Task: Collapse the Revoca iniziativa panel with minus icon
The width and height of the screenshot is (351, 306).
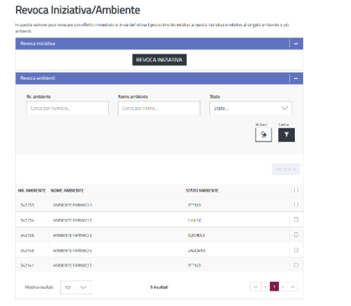Action: click(x=296, y=44)
